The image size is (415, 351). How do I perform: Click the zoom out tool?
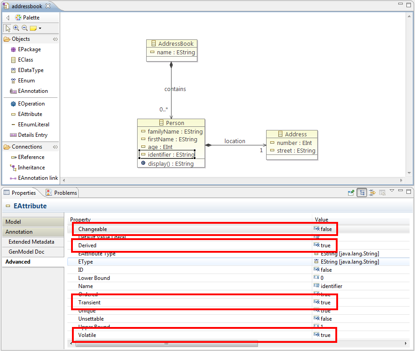point(24,28)
